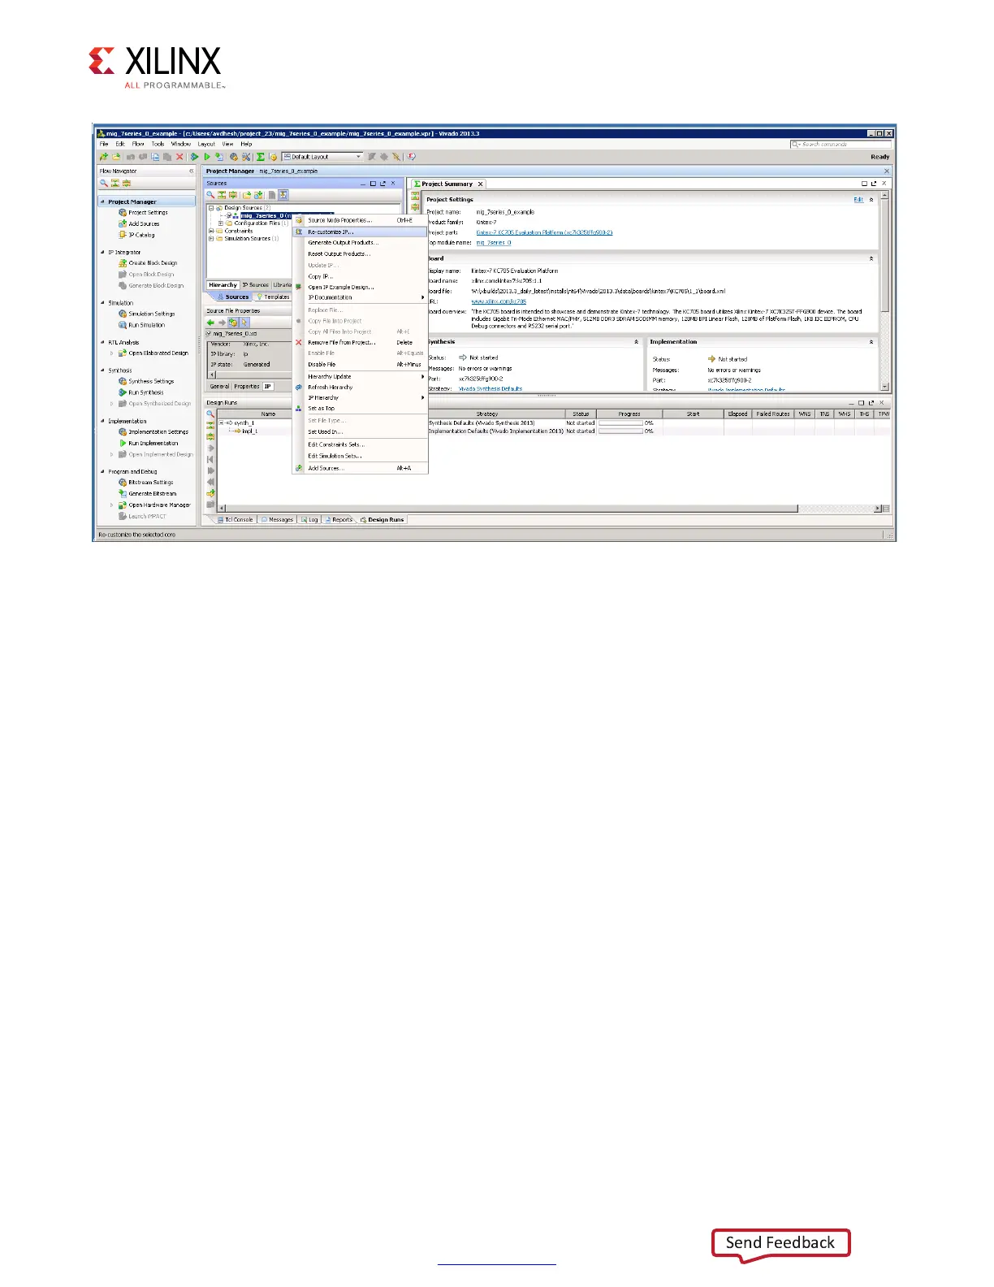Click the synth_1 progress bar

click(x=621, y=423)
